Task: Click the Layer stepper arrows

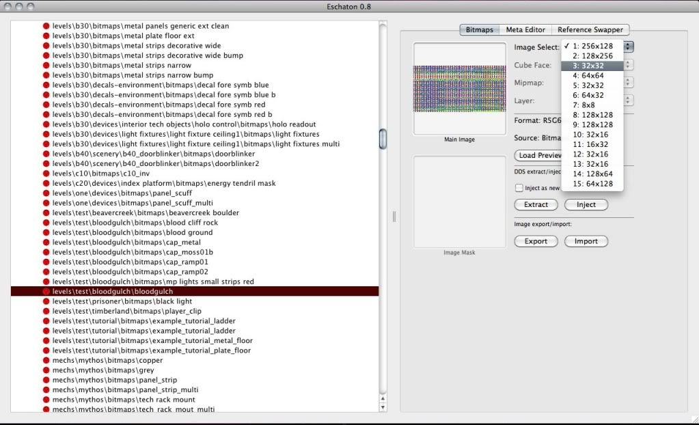Action: click(x=628, y=100)
